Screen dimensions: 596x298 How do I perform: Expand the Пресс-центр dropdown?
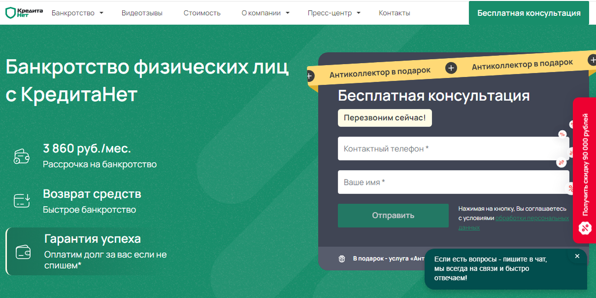[334, 13]
